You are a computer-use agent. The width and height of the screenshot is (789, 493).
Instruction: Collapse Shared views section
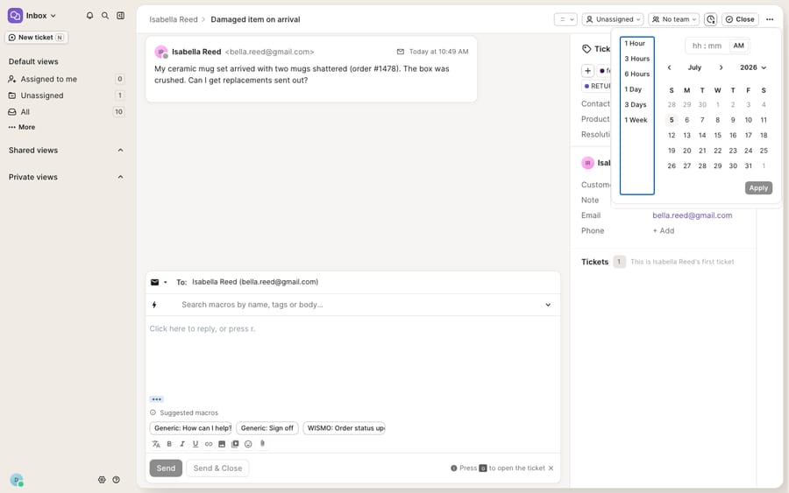120,151
